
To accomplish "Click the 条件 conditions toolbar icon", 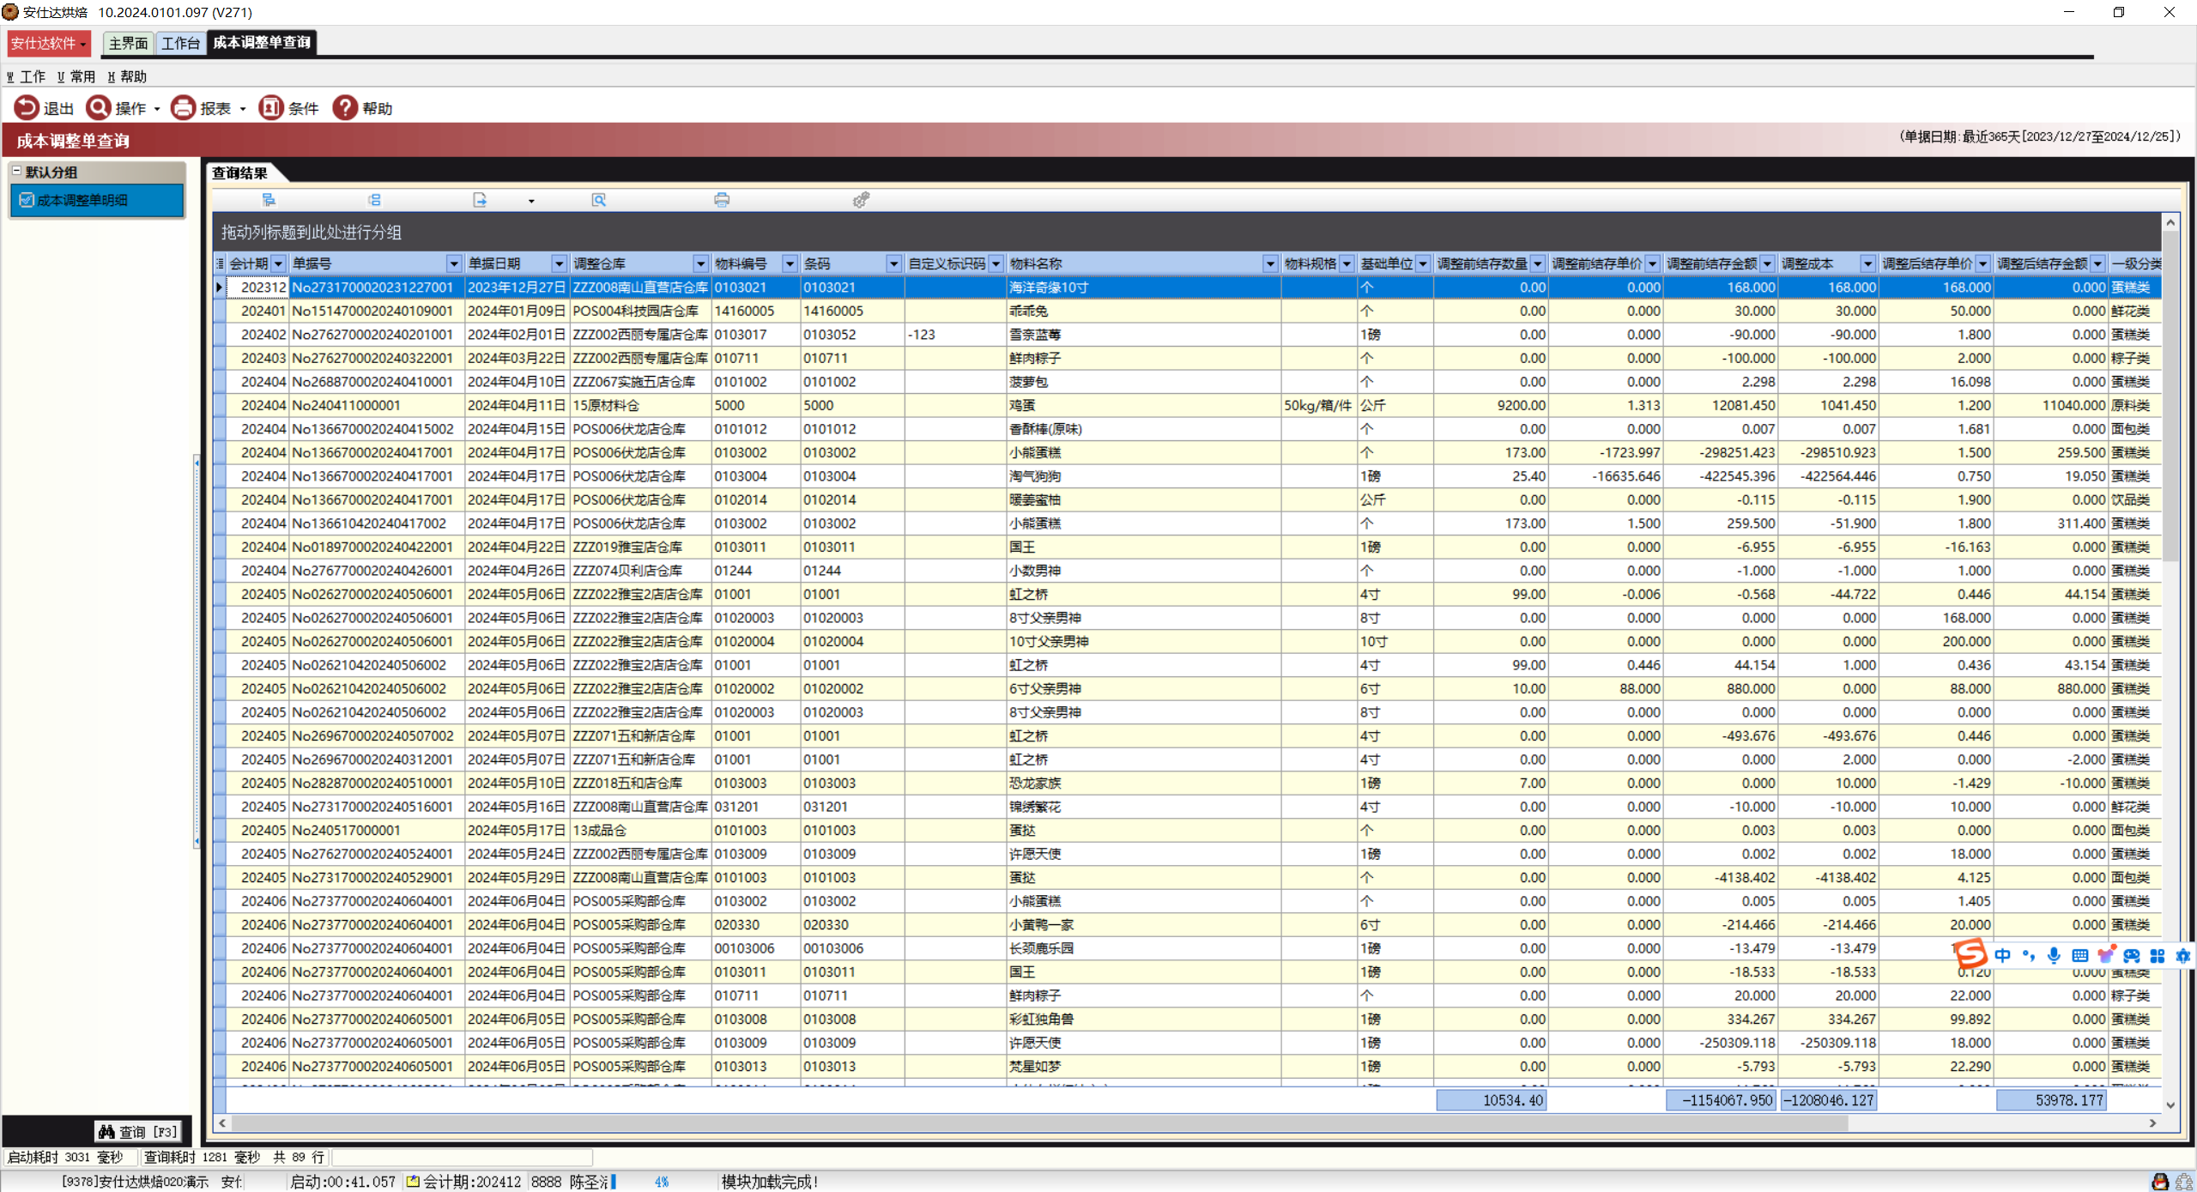I will 271,108.
